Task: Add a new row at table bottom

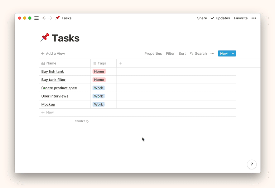Action: 48,112
